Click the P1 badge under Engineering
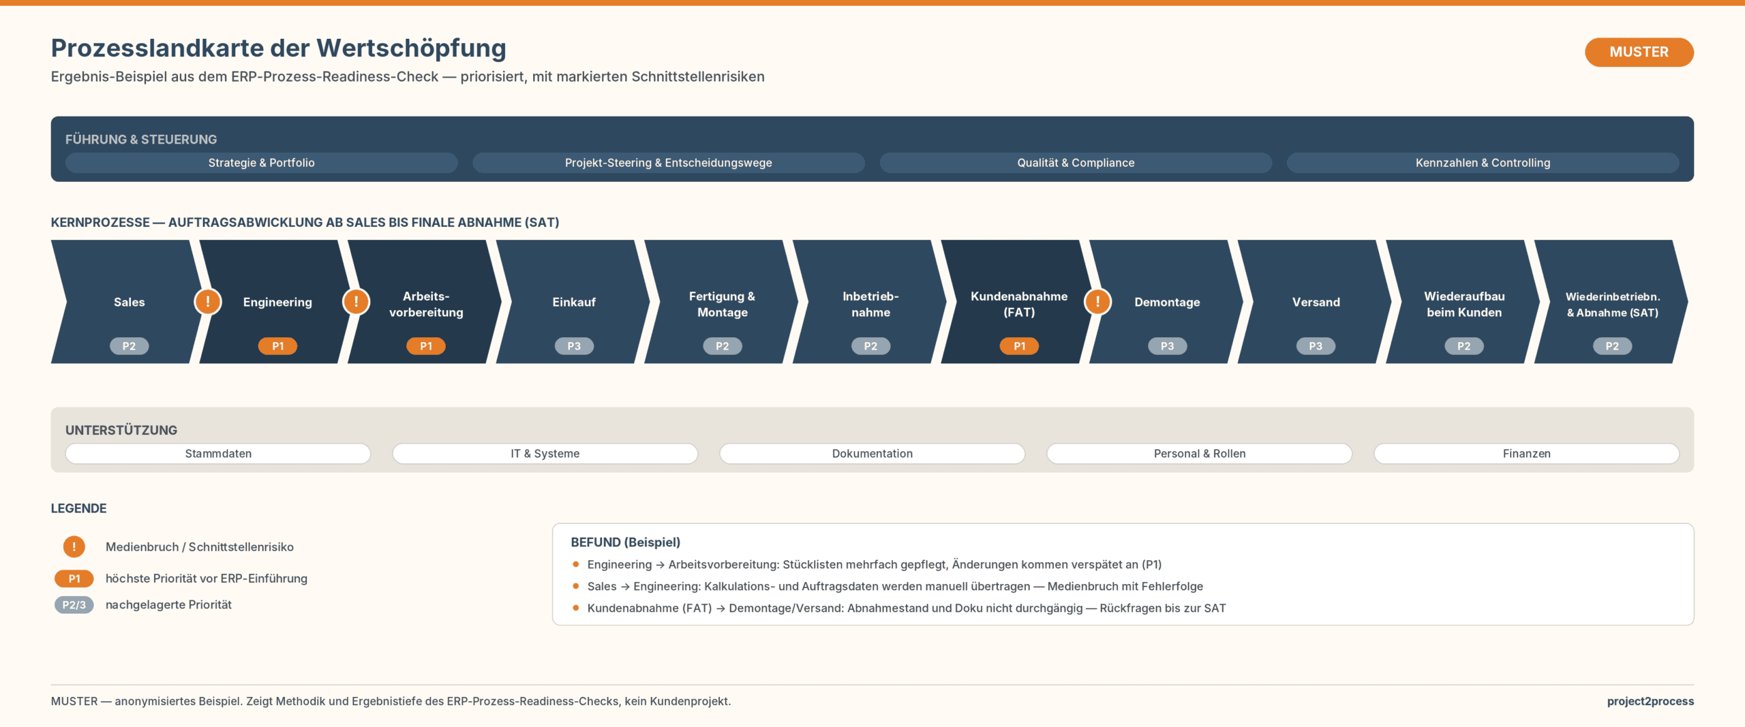This screenshot has width=1745, height=727. click(277, 346)
